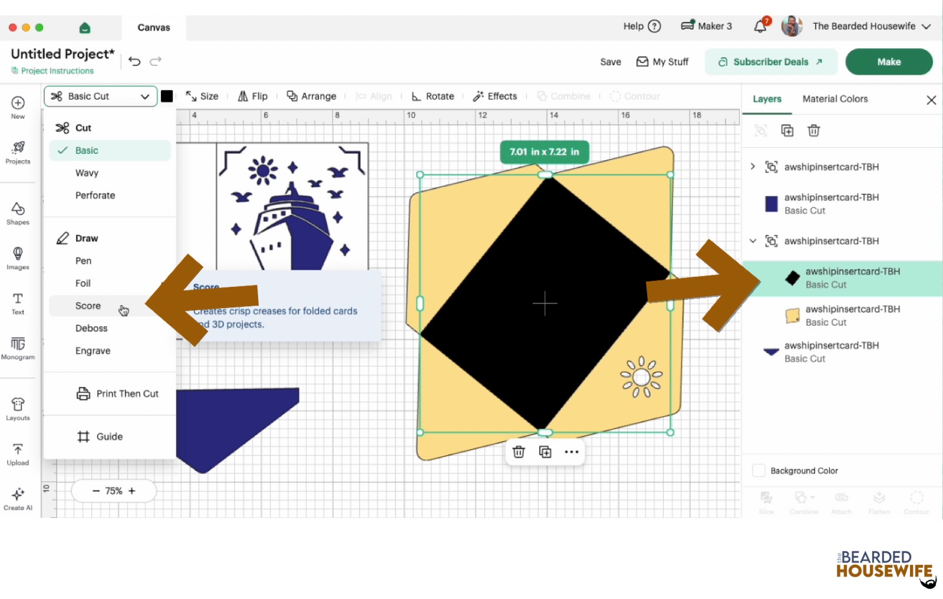The height and width of the screenshot is (599, 943).
Task: Open the Basic Cut operation dropdown
Action: 100,96
